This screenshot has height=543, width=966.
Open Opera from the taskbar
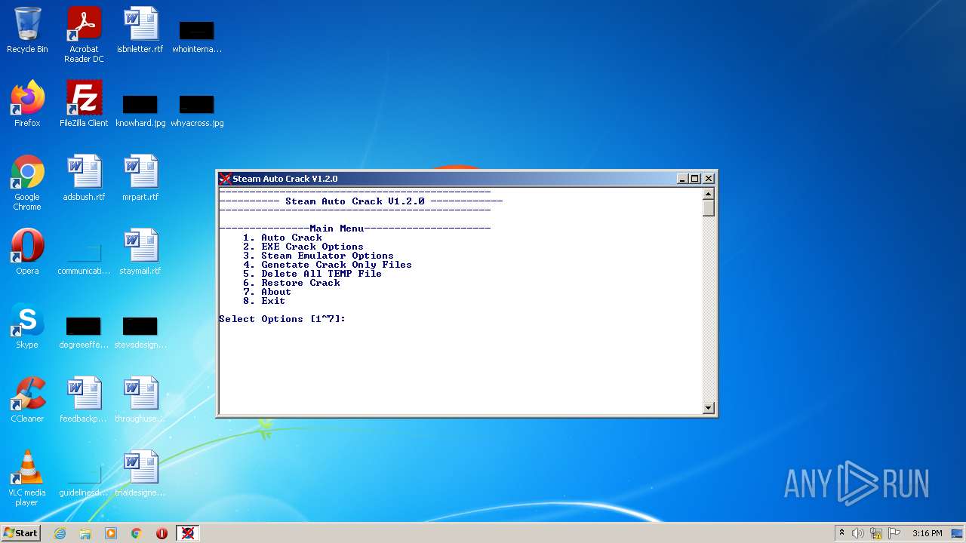(x=162, y=533)
